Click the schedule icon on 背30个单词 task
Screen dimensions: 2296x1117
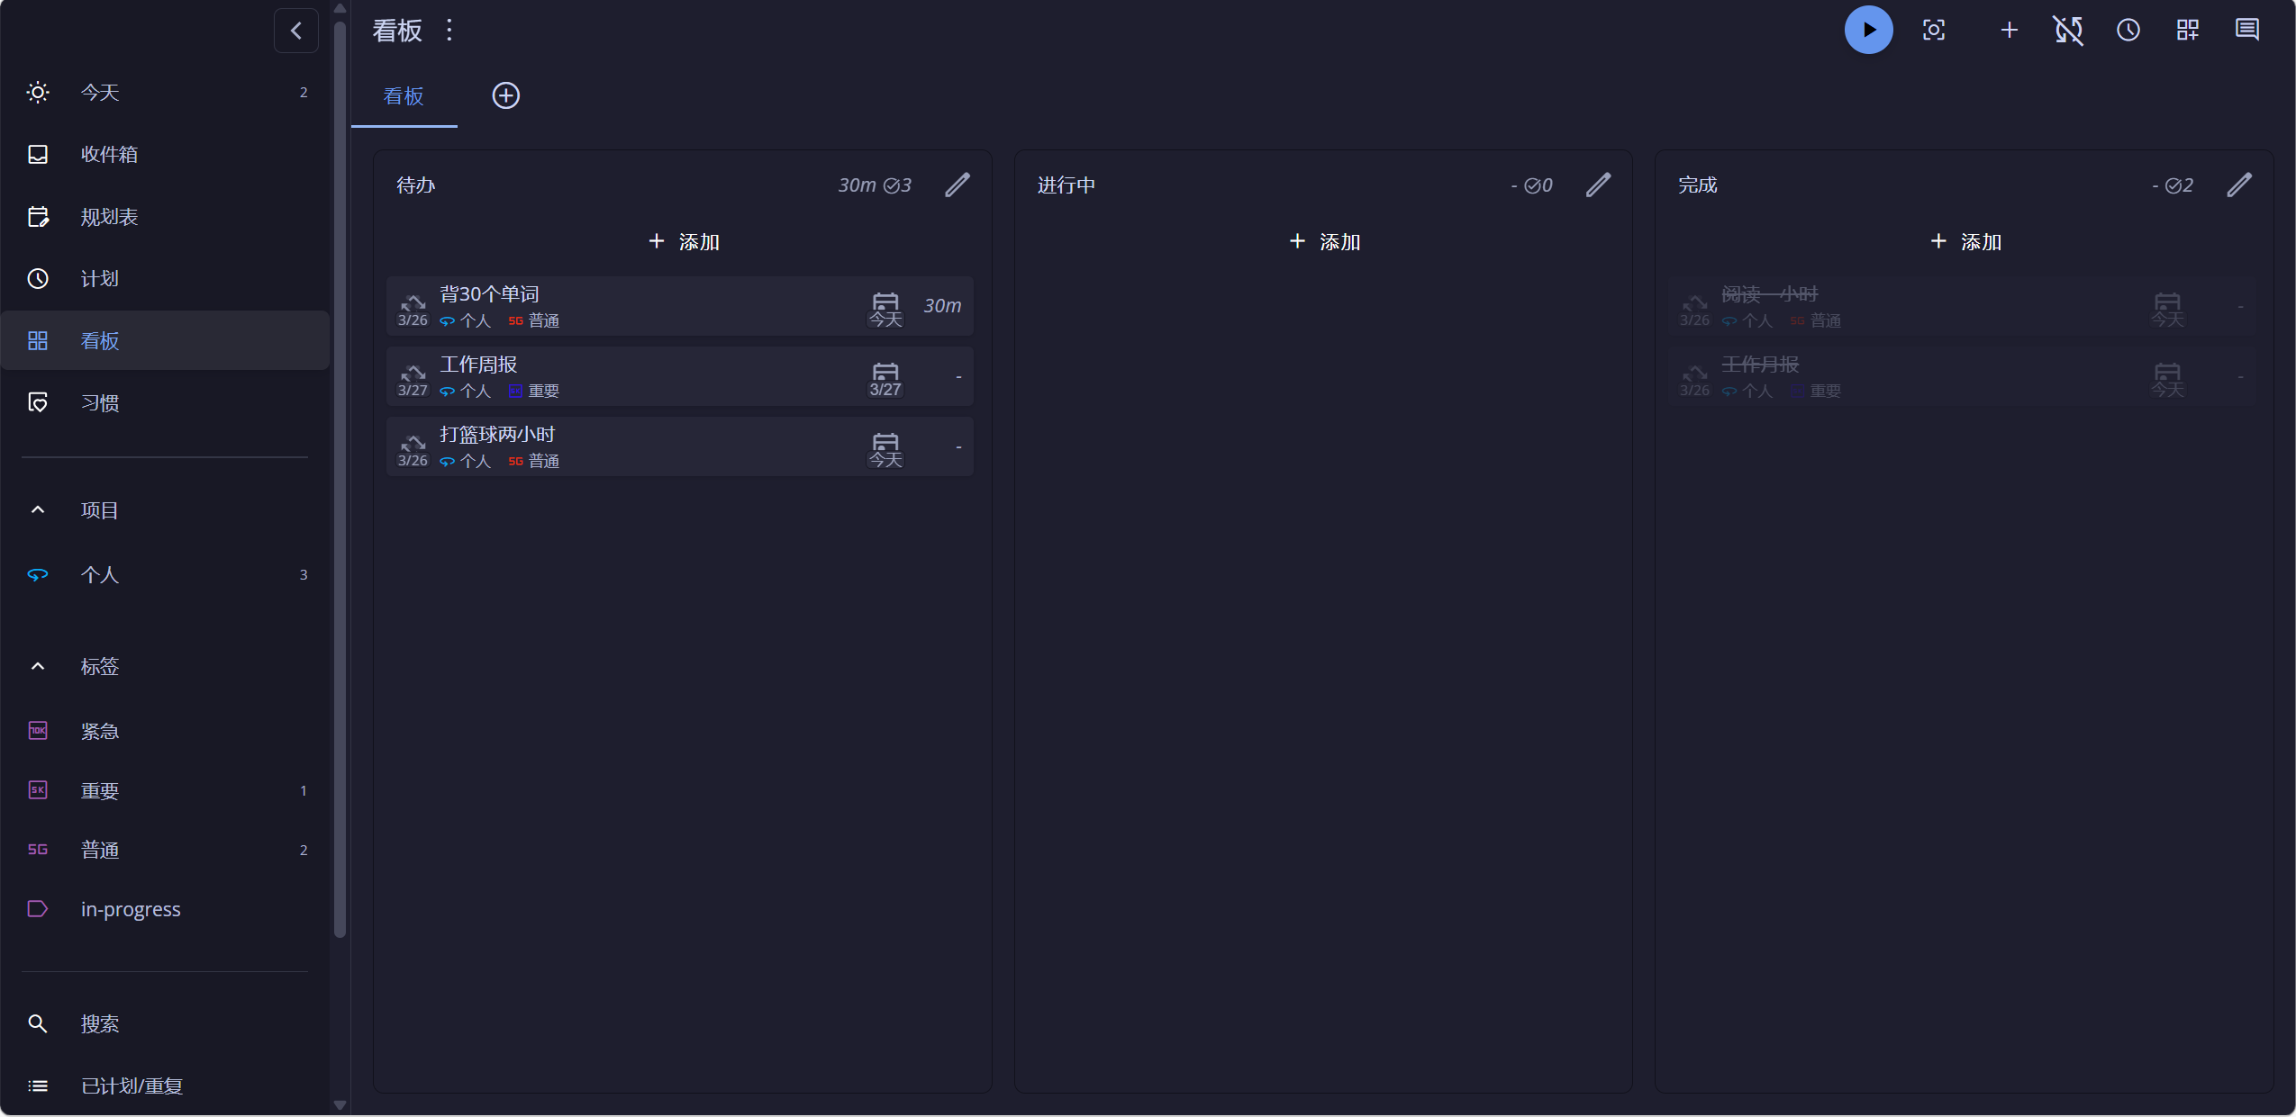[885, 306]
